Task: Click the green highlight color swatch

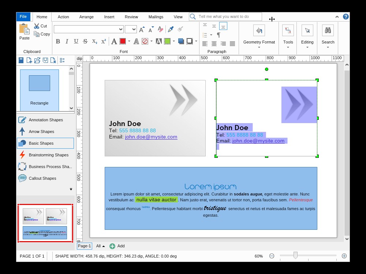Action: click(x=167, y=41)
